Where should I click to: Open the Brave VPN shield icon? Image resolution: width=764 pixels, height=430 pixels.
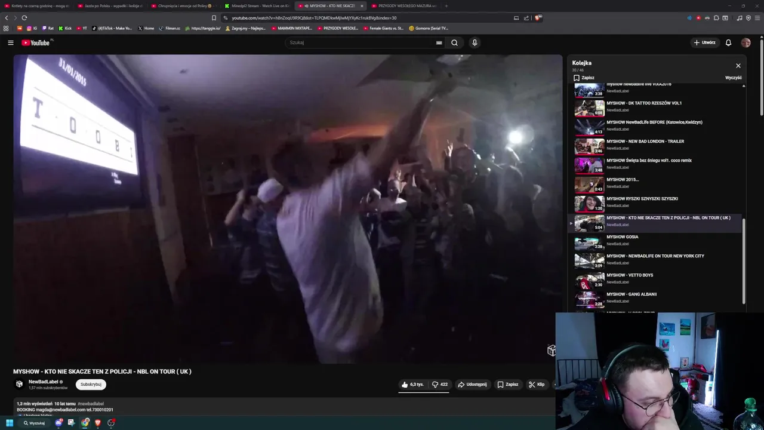coord(748,18)
